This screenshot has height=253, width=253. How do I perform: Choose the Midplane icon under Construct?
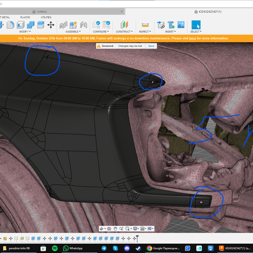(x=125, y=25)
